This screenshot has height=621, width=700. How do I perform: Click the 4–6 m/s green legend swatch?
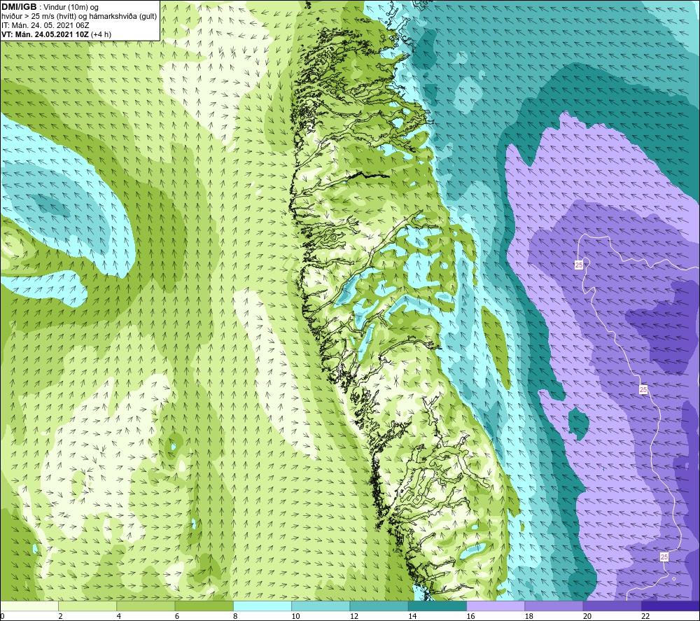point(146,606)
